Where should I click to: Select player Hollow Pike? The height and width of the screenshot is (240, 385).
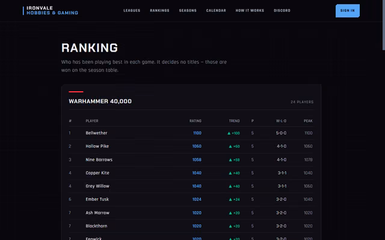[x=97, y=146]
